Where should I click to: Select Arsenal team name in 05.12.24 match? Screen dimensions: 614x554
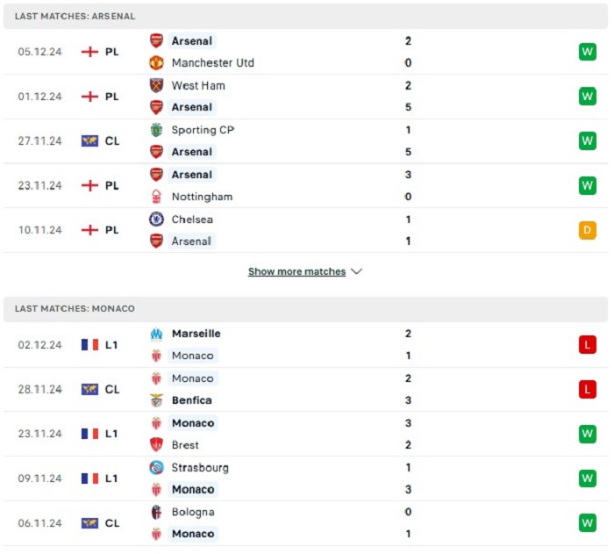(192, 40)
